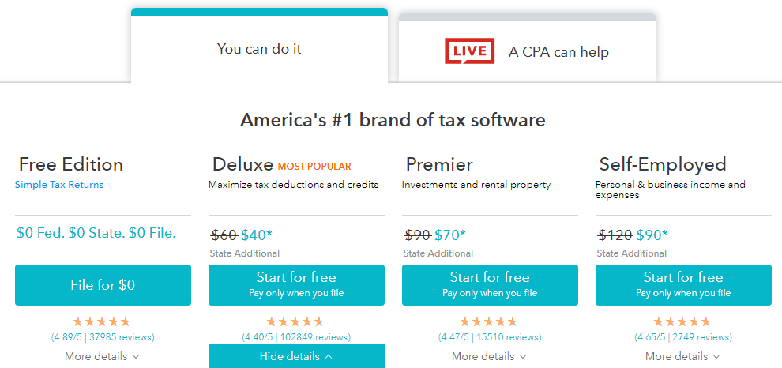The width and height of the screenshot is (782, 368).
Task: Click Deluxe star rating icons
Action: 295,321
